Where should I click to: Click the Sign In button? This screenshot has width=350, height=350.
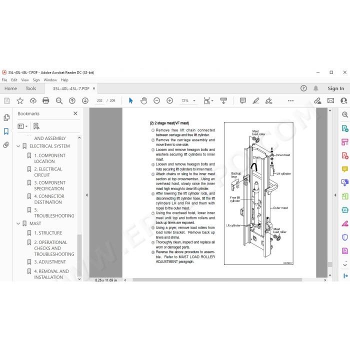coord(335,88)
